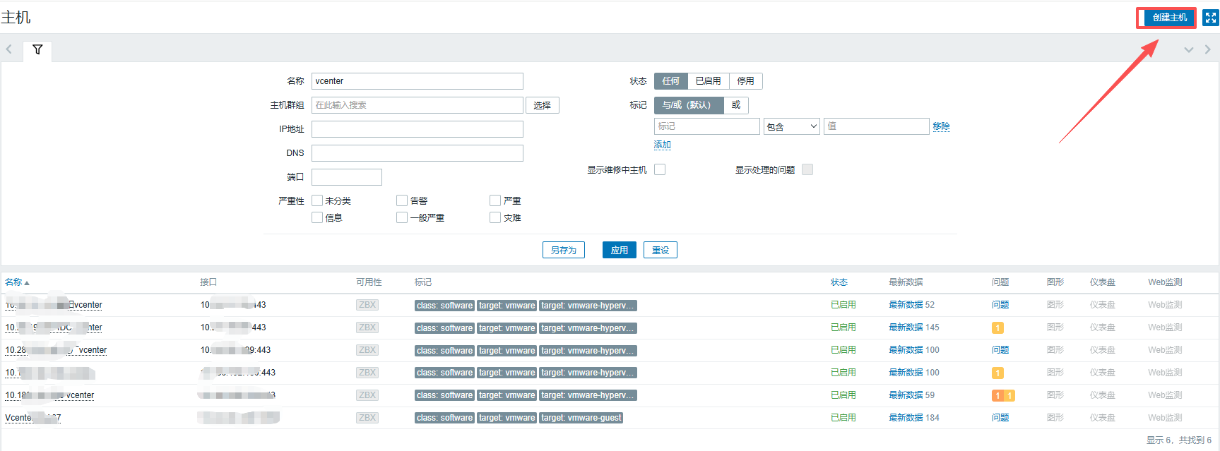Screen dimensions: 1220x451
Task: Click the ZBX badge in the 最新数据 52 row
Action: click(367, 305)
